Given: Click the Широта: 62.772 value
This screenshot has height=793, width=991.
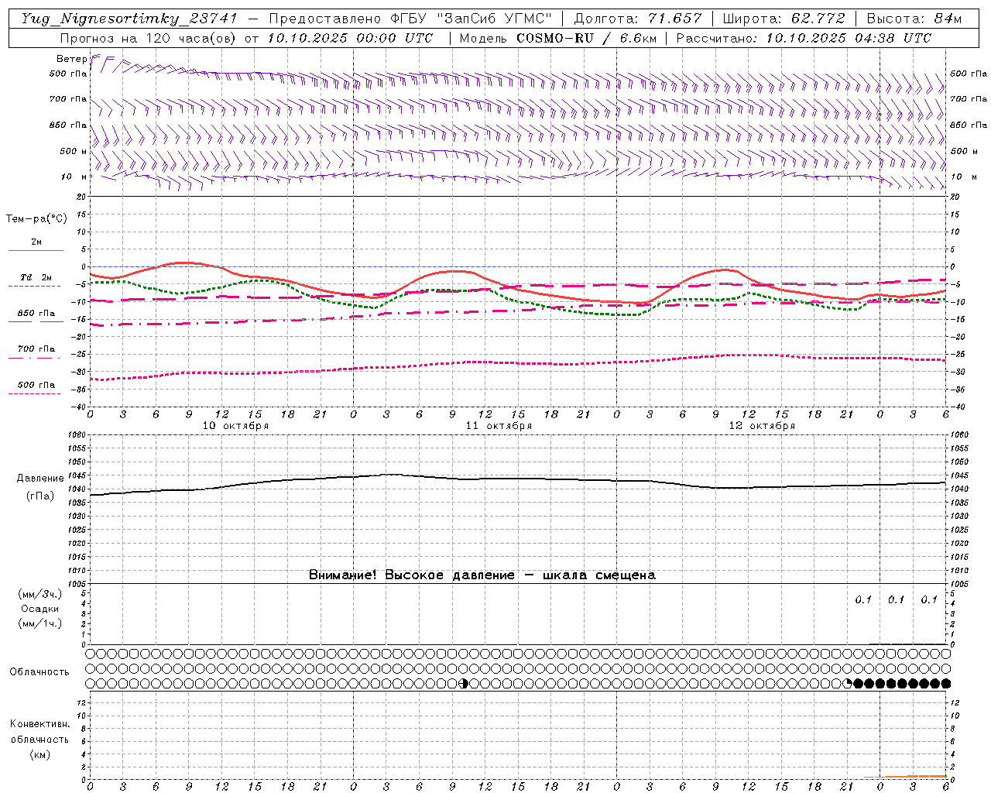Looking at the screenshot, I should tap(784, 19).
